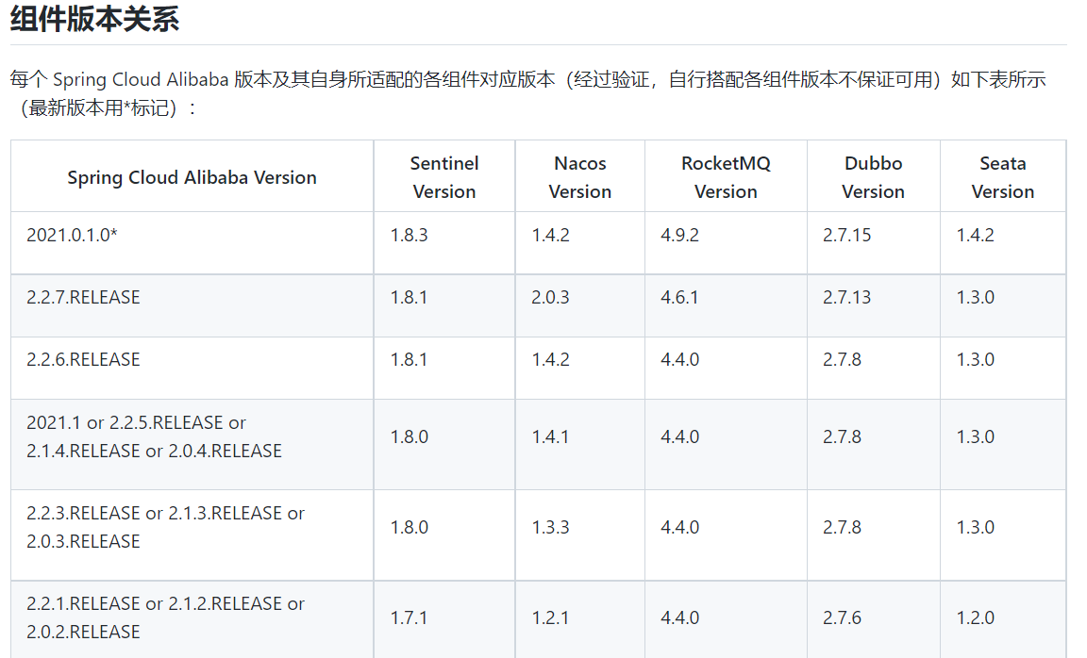
Task: Click the Sentinel Version column header
Action: (x=444, y=177)
